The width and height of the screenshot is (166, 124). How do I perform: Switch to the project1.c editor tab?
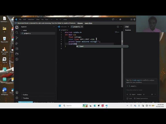click(x=77, y=27)
